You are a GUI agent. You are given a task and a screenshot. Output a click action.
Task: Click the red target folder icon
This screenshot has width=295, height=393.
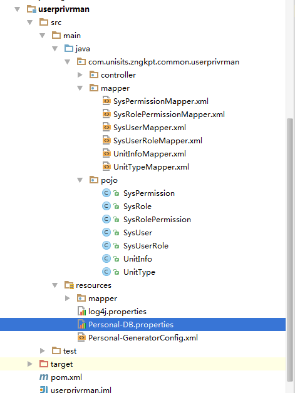point(44,364)
